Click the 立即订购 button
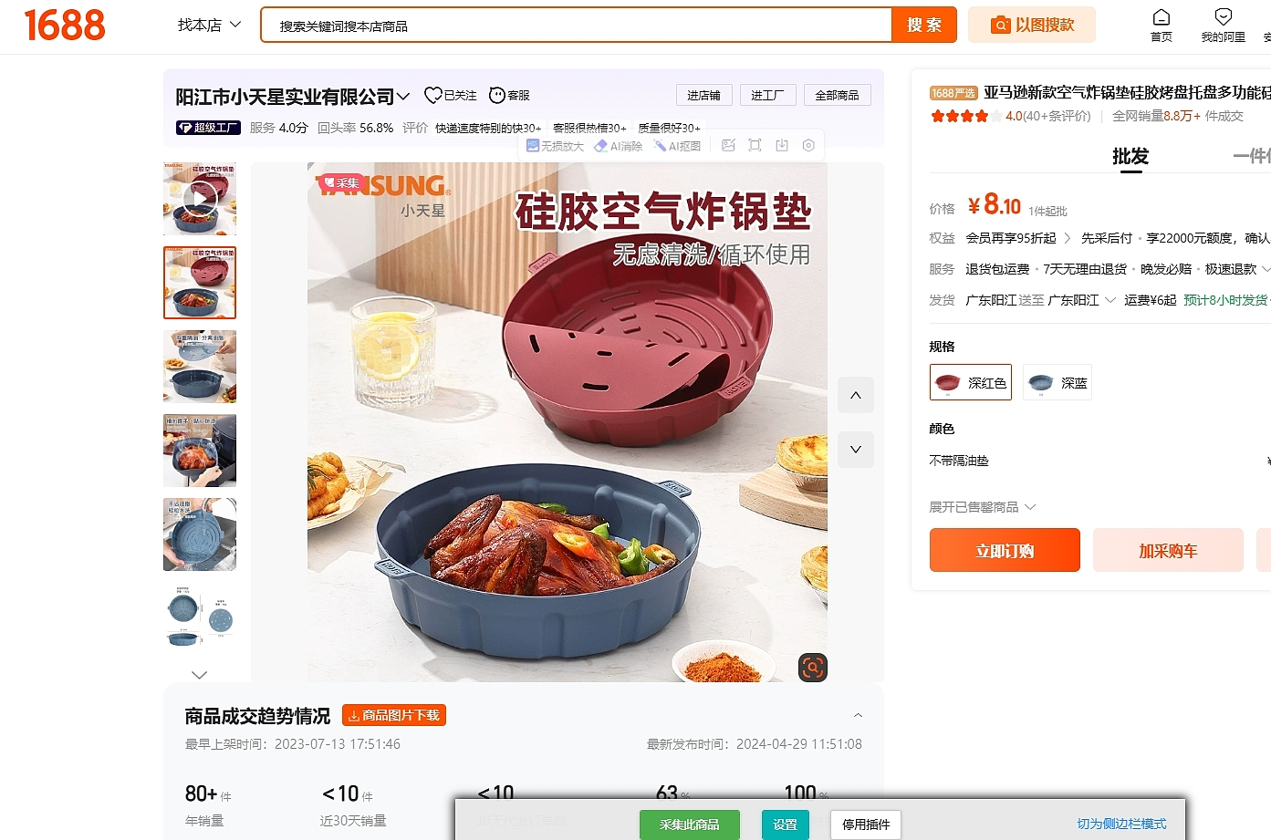Screen dimensions: 1271x840 1005,550
